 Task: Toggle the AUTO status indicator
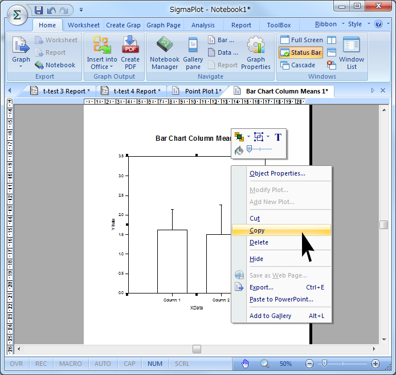tap(103, 364)
